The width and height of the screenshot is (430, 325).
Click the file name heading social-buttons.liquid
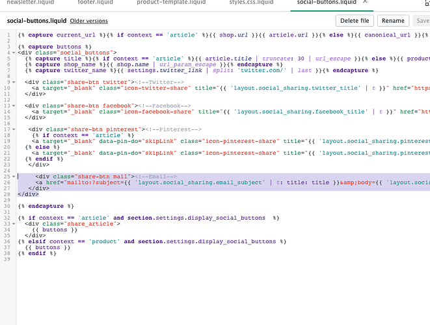[x=36, y=21]
